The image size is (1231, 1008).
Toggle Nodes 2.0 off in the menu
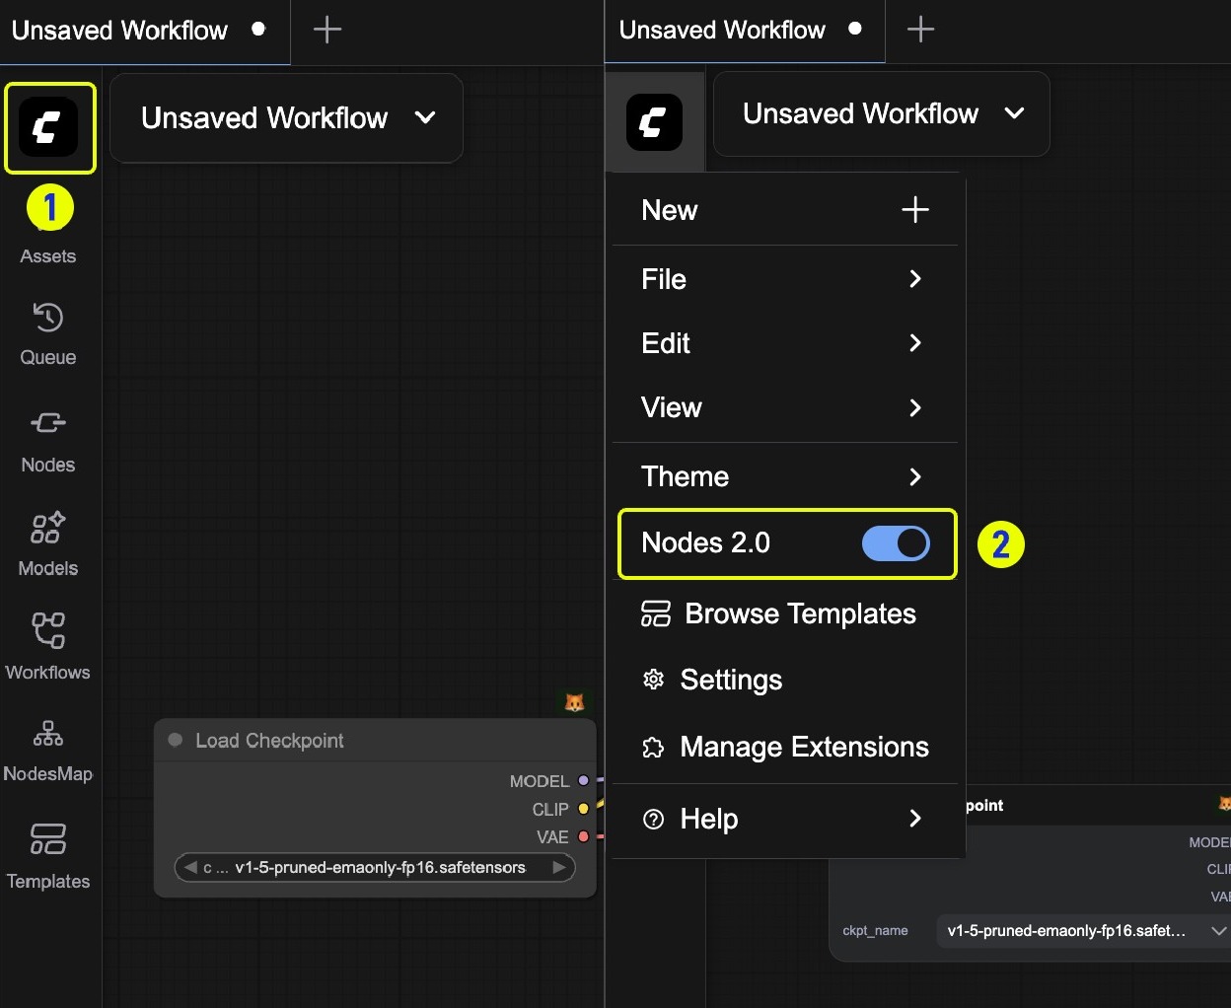[x=896, y=543]
